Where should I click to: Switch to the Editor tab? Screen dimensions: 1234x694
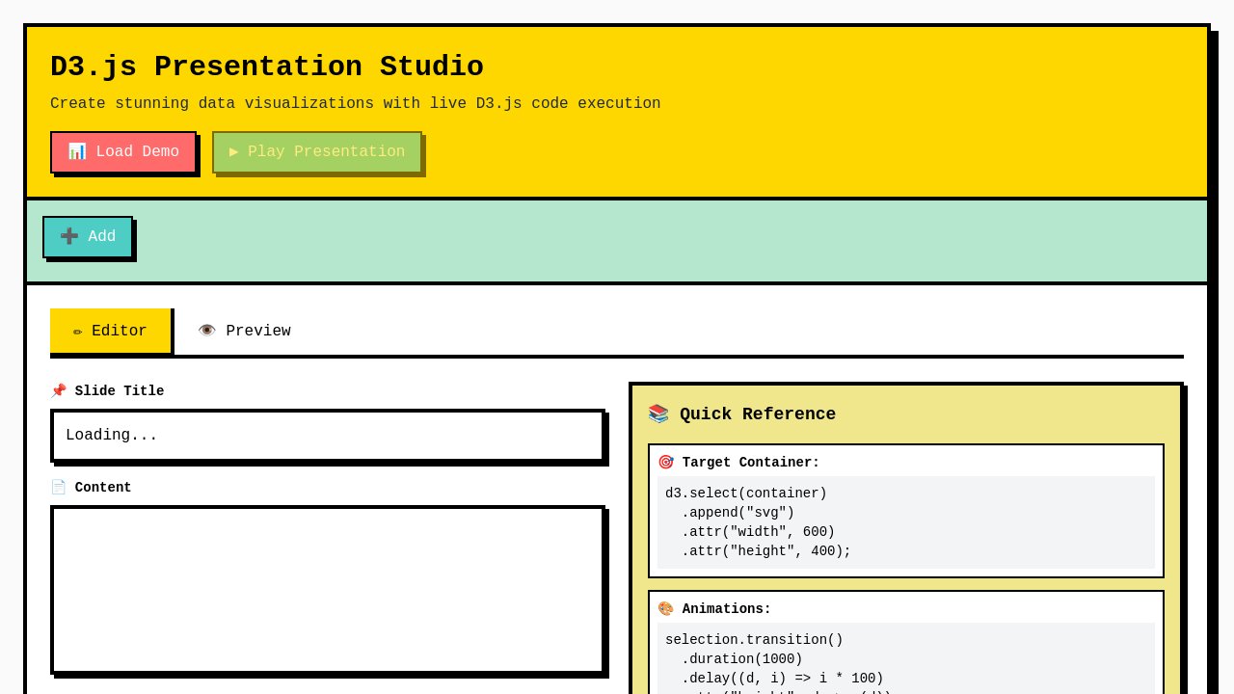111,332
